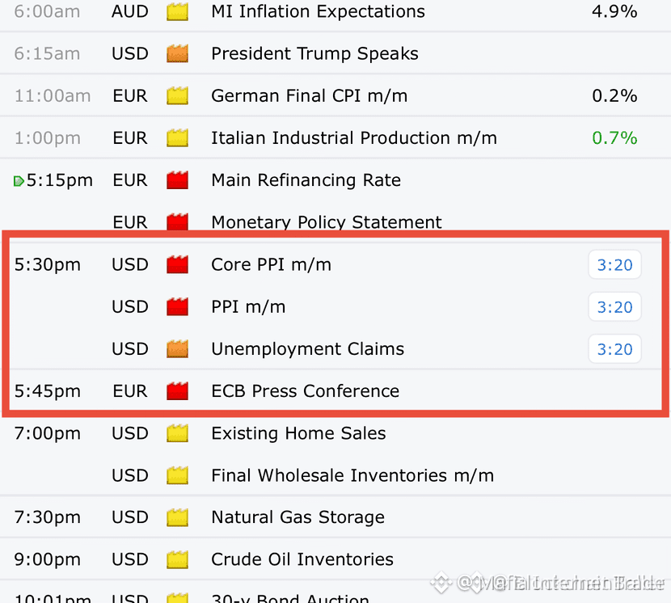Screen dimensions: 671x603
Task: Click the 3:20 countdown badge for Core PPI m/m
Action: click(x=614, y=265)
